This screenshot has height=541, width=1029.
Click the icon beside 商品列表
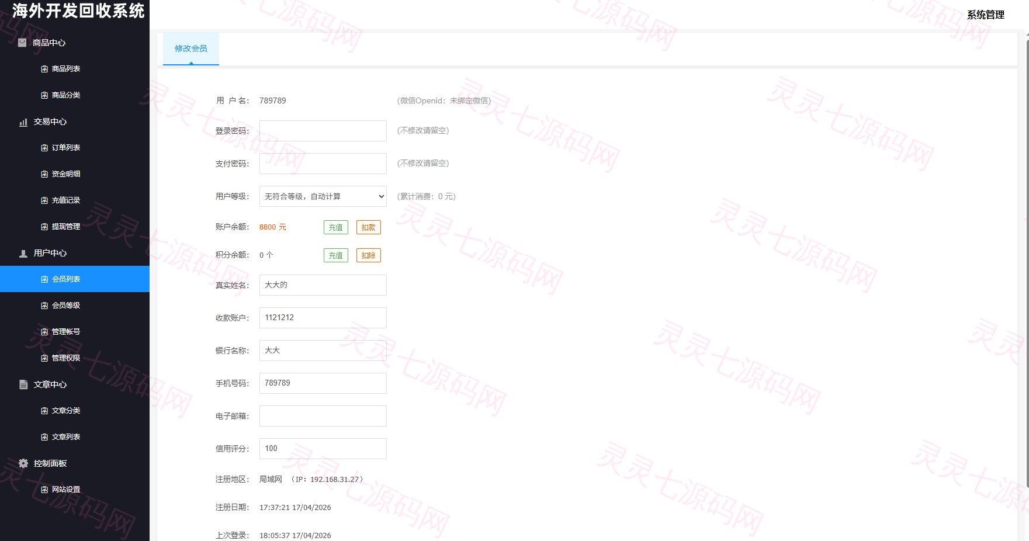tap(44, 69)
